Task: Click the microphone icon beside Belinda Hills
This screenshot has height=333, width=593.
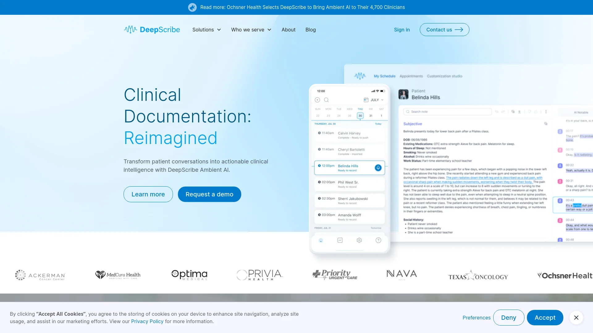Action: [378, 168]
